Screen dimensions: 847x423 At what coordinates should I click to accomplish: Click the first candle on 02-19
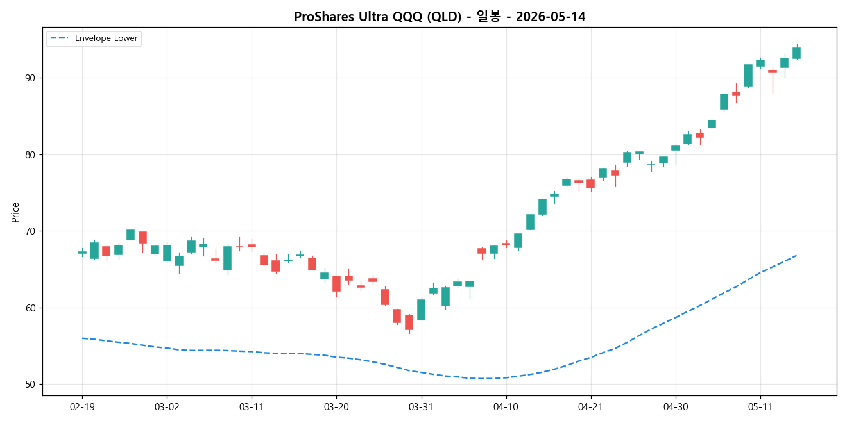coord(82,253)
